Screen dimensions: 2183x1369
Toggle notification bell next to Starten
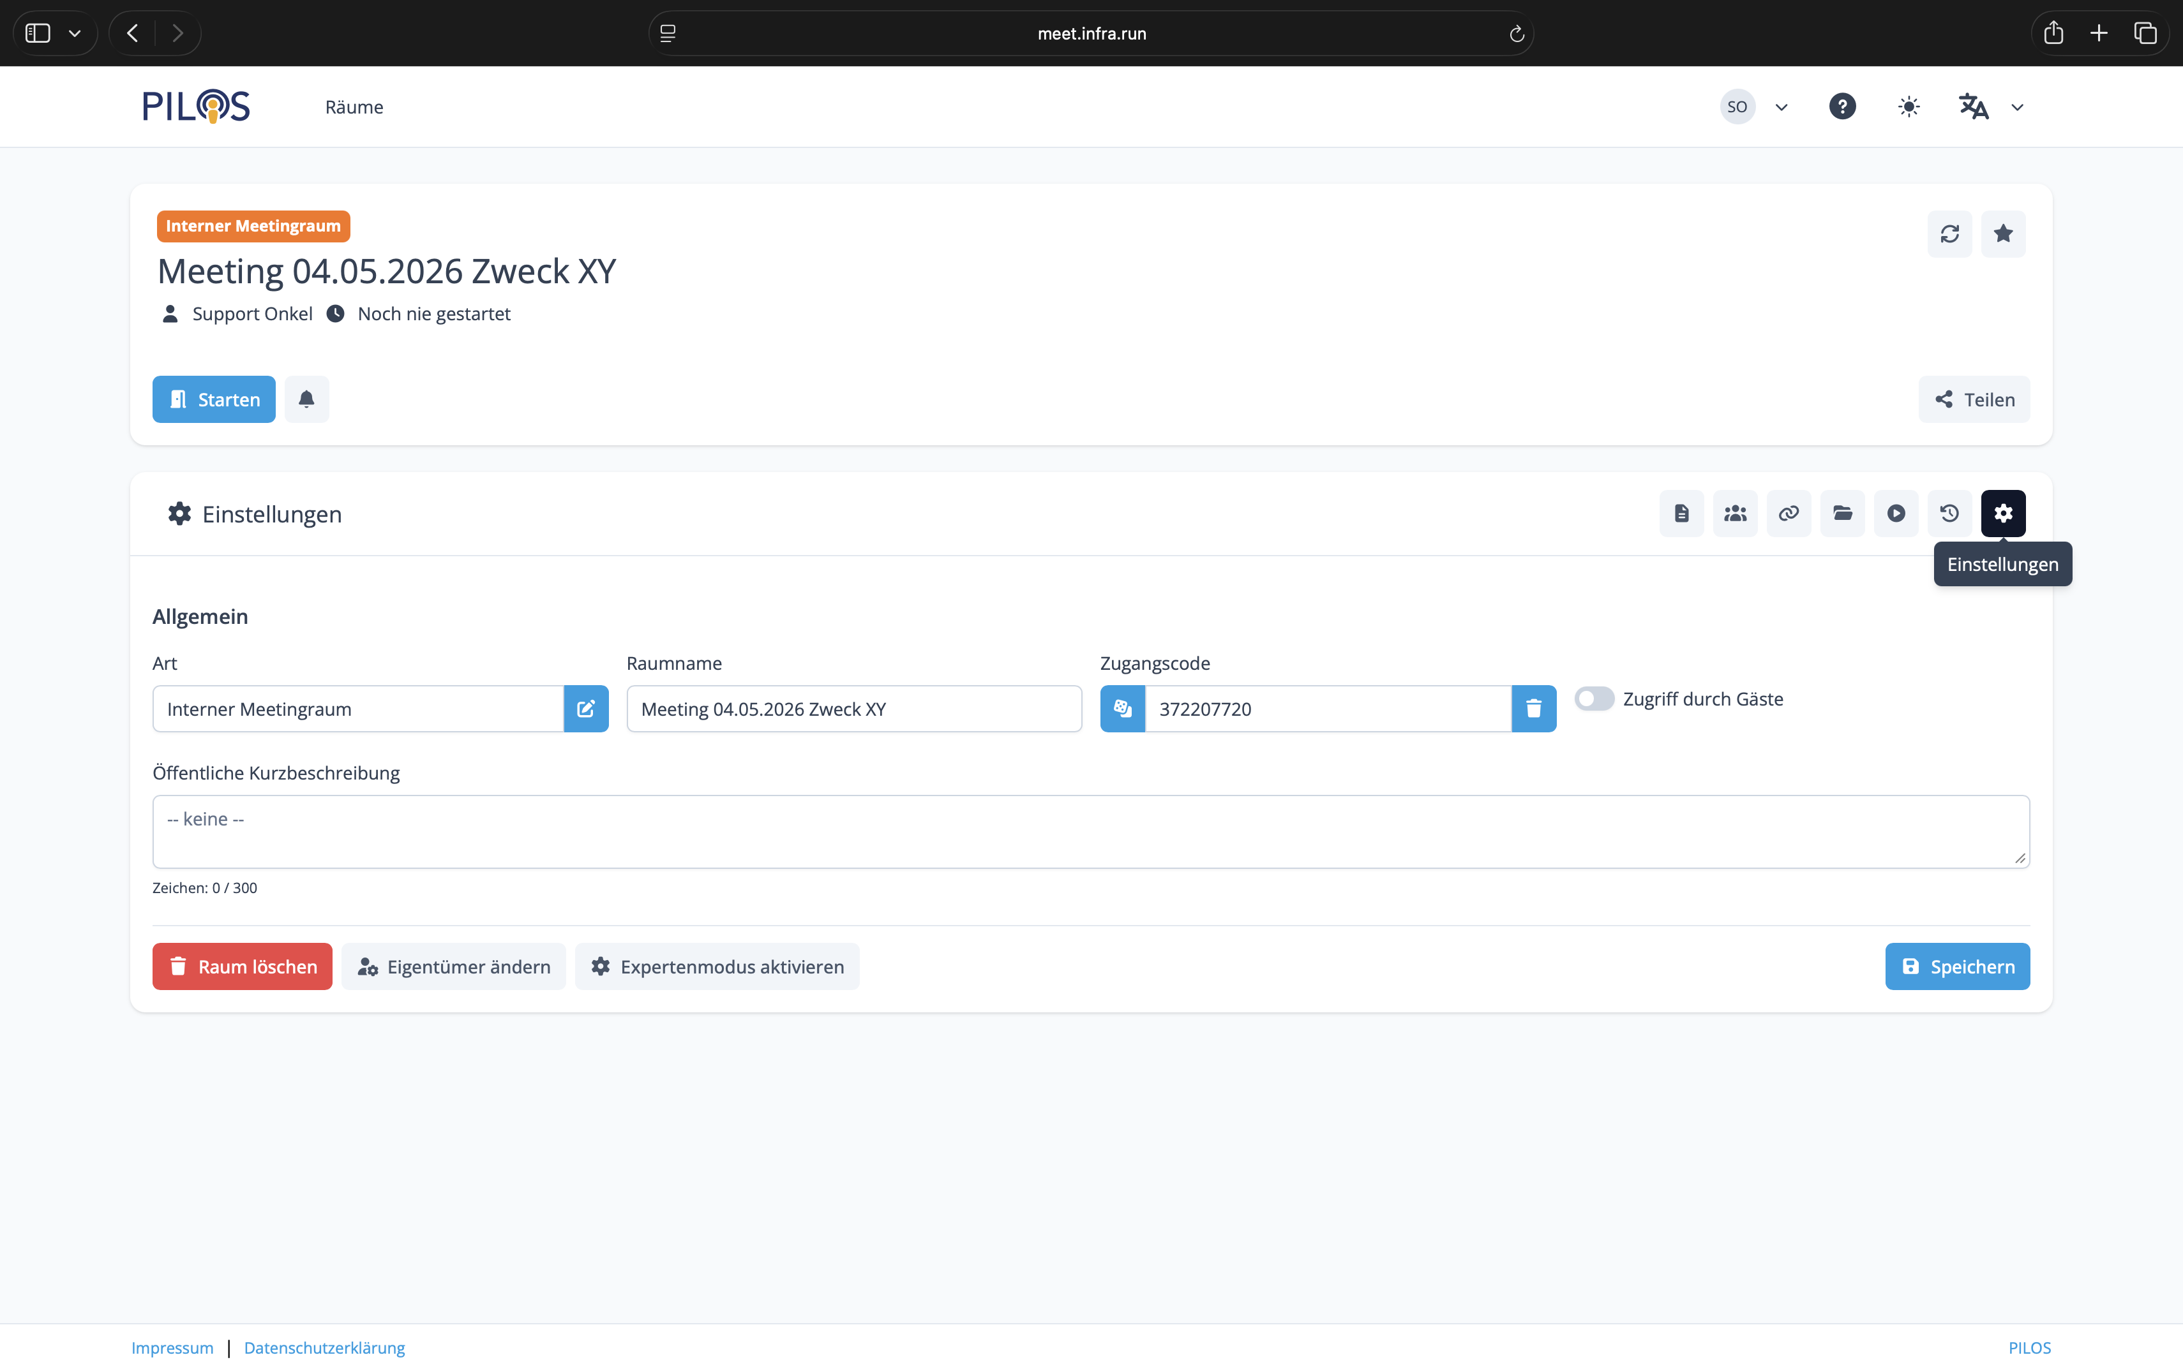point(306,399)
